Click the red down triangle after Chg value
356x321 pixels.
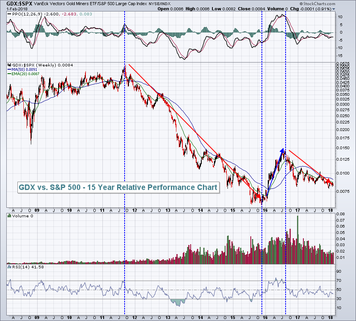tap(333, 9)
